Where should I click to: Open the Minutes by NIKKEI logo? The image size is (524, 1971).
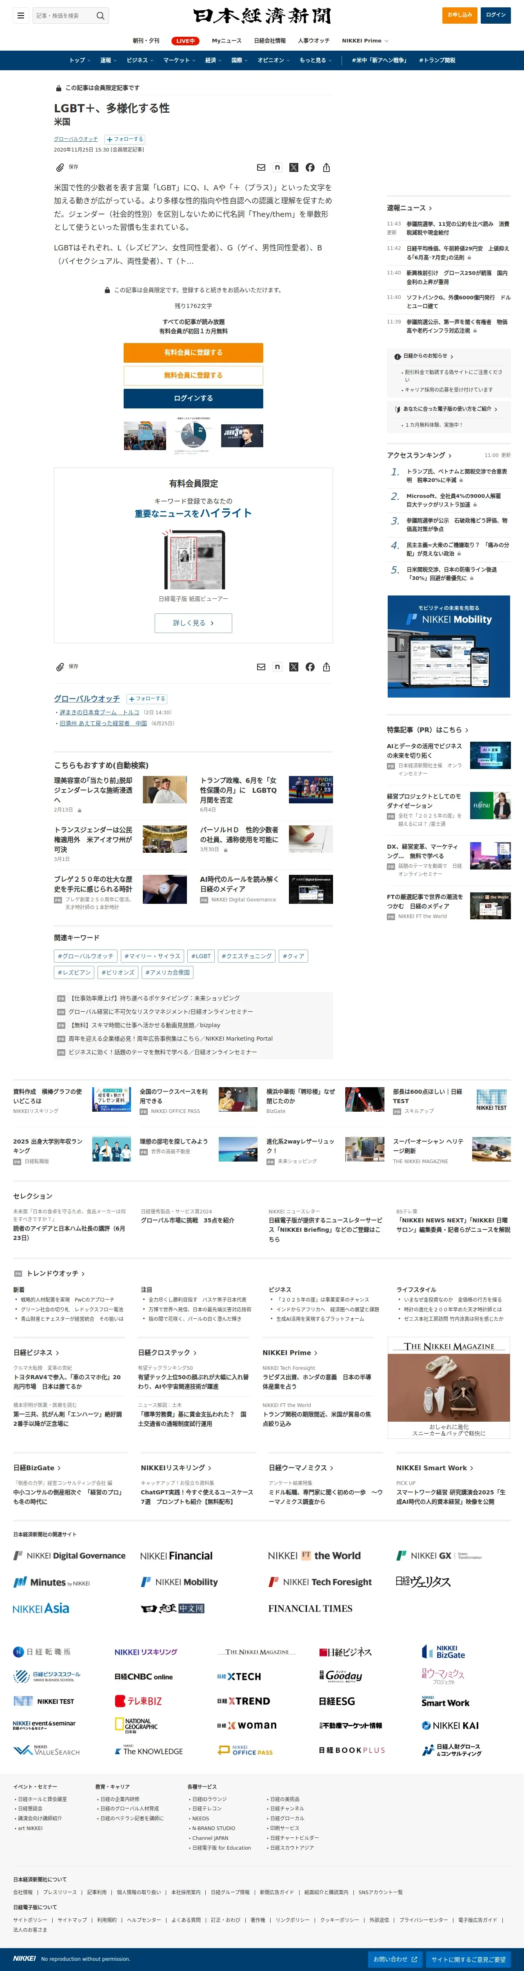[x=51, y=1582]
